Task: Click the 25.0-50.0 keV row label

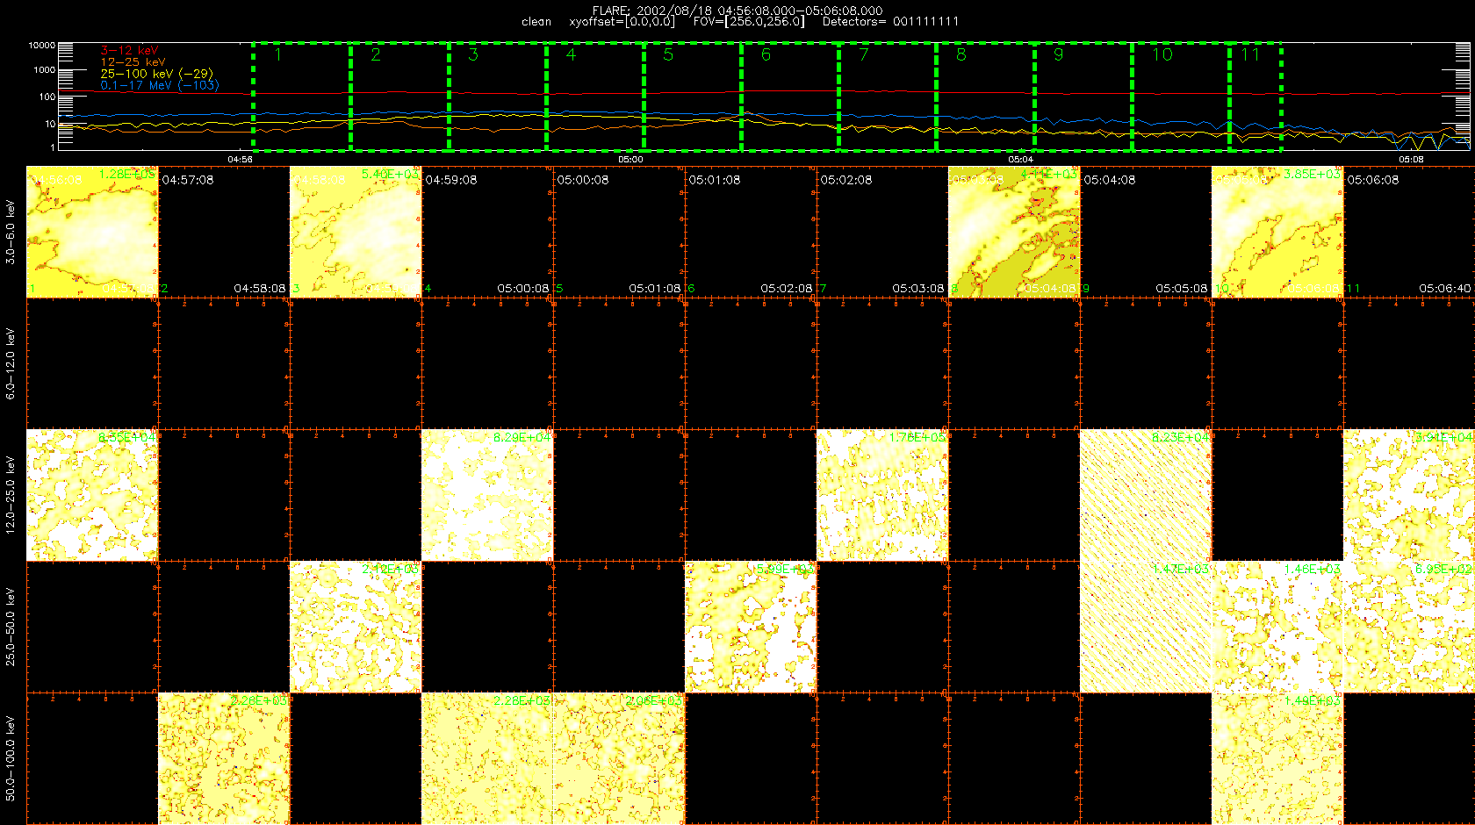Action: pos(11,627)
